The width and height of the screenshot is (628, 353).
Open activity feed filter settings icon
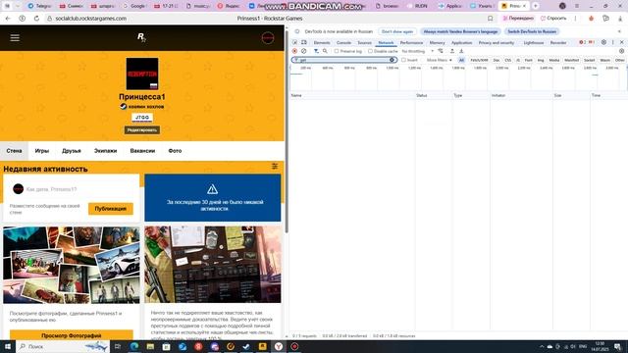pos(275,166)
